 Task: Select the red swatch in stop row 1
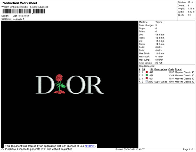147,72
